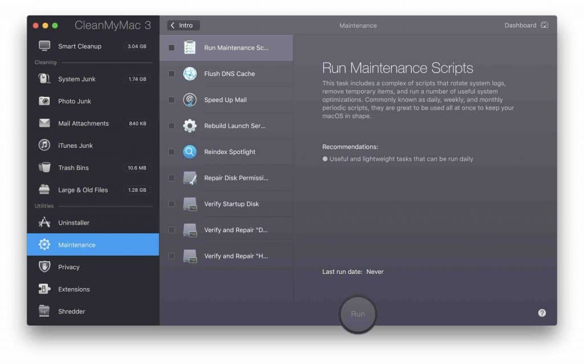
Task: Click the Smart Cleanup monitor icon
Action: (44, 46)
